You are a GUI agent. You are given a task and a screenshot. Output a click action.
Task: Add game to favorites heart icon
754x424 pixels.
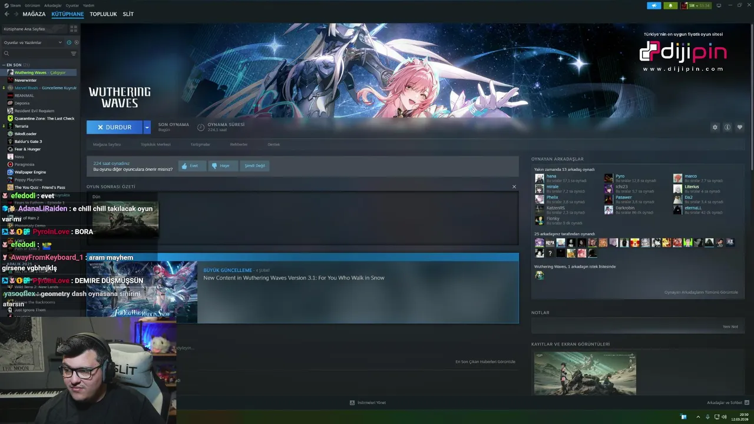tap(740, 127)
